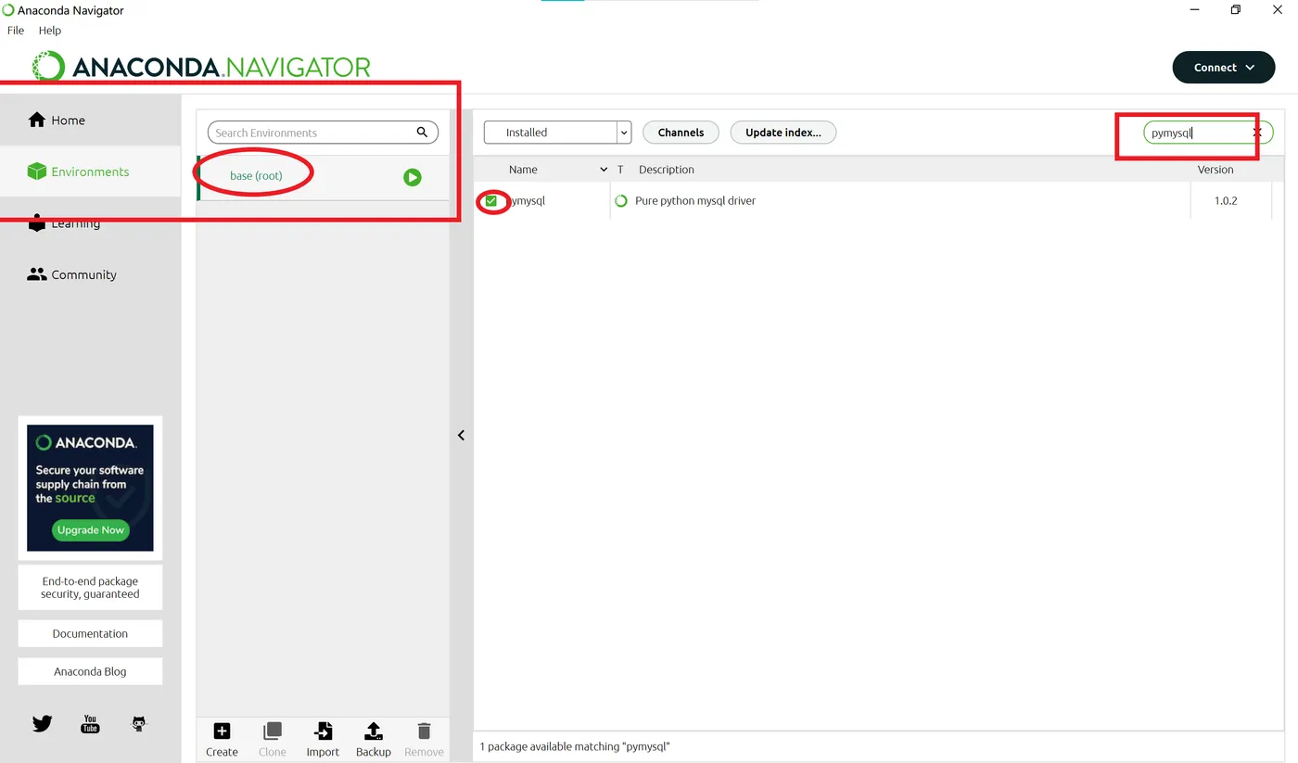
Task: Import an environment
Action: click(x=323, y=739)
